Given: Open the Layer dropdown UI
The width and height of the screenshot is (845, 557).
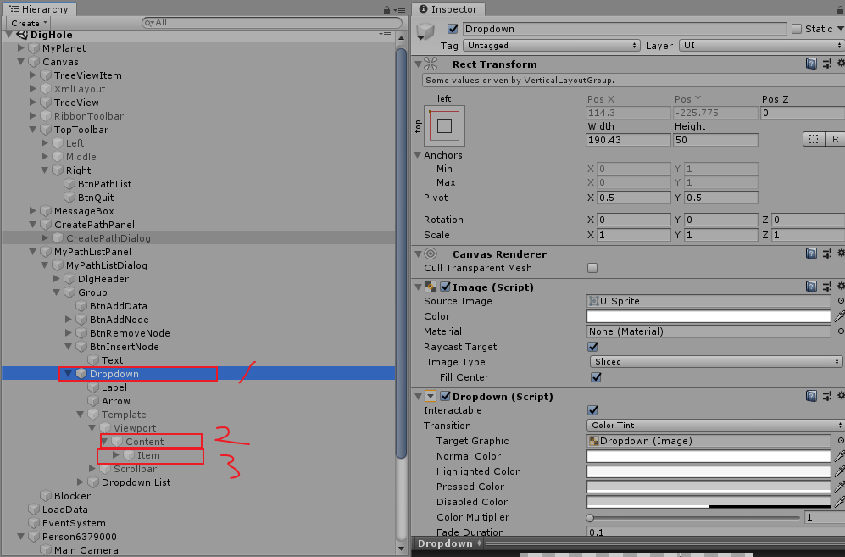Looking at the screenshot, I should click(x=761, y=45).
